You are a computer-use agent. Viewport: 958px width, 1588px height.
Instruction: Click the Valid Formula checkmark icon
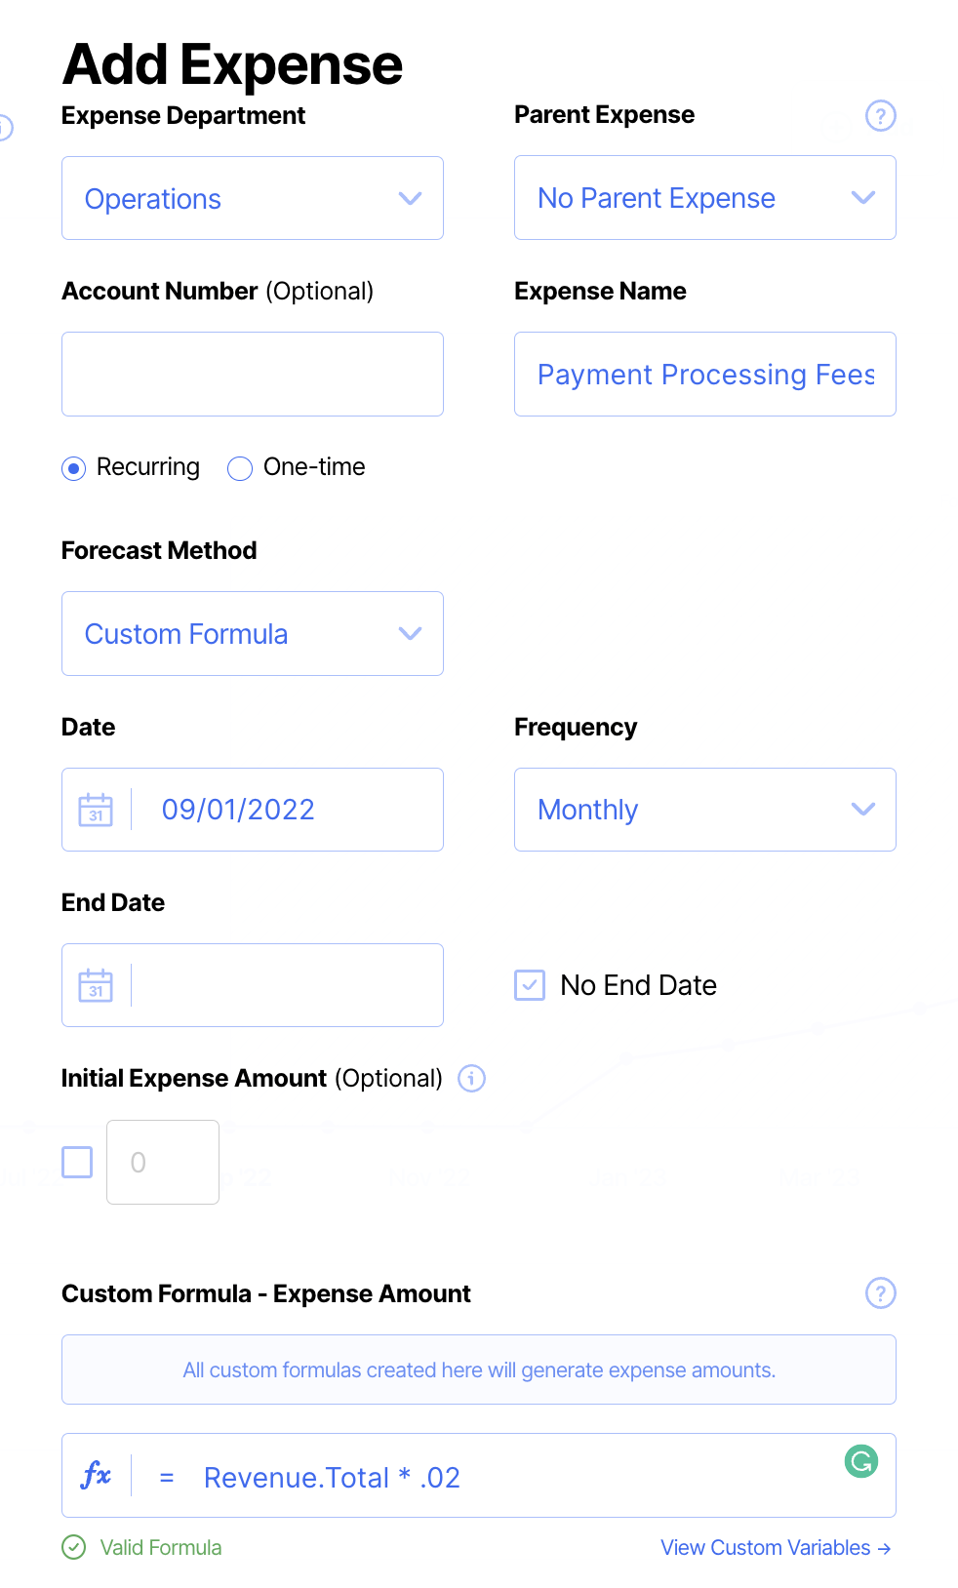tap(74, 1547)
